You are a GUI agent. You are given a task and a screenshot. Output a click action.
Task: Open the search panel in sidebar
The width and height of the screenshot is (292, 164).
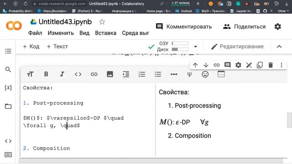point(8,70)
